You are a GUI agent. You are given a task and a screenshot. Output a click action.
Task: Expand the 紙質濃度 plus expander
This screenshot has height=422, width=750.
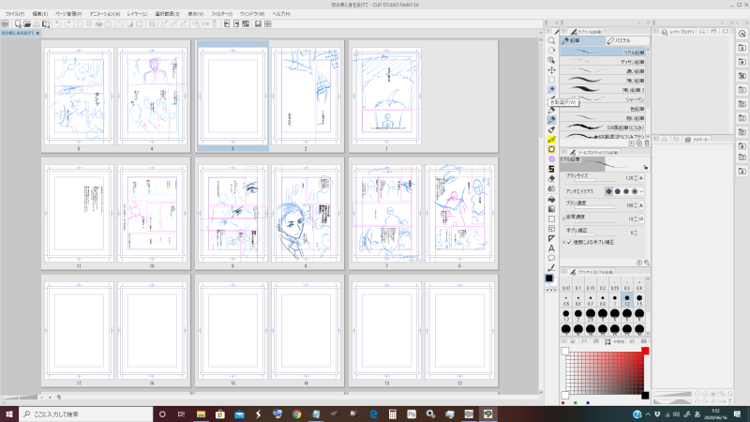pos(563,218)
